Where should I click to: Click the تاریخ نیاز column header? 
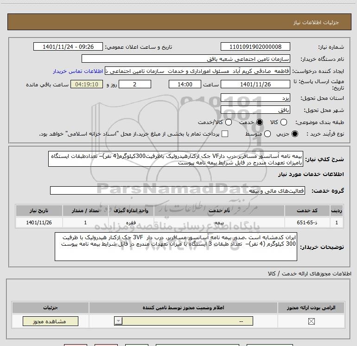[39, 210]
